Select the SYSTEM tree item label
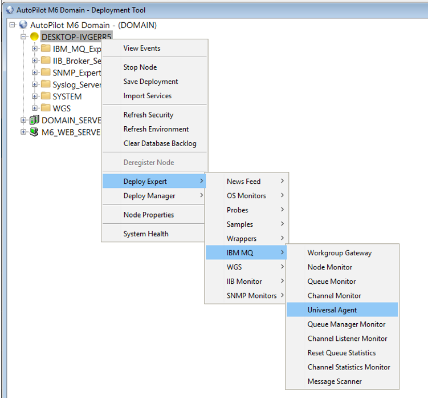Viewport: 428px width, 398px height. coord(67,97)
